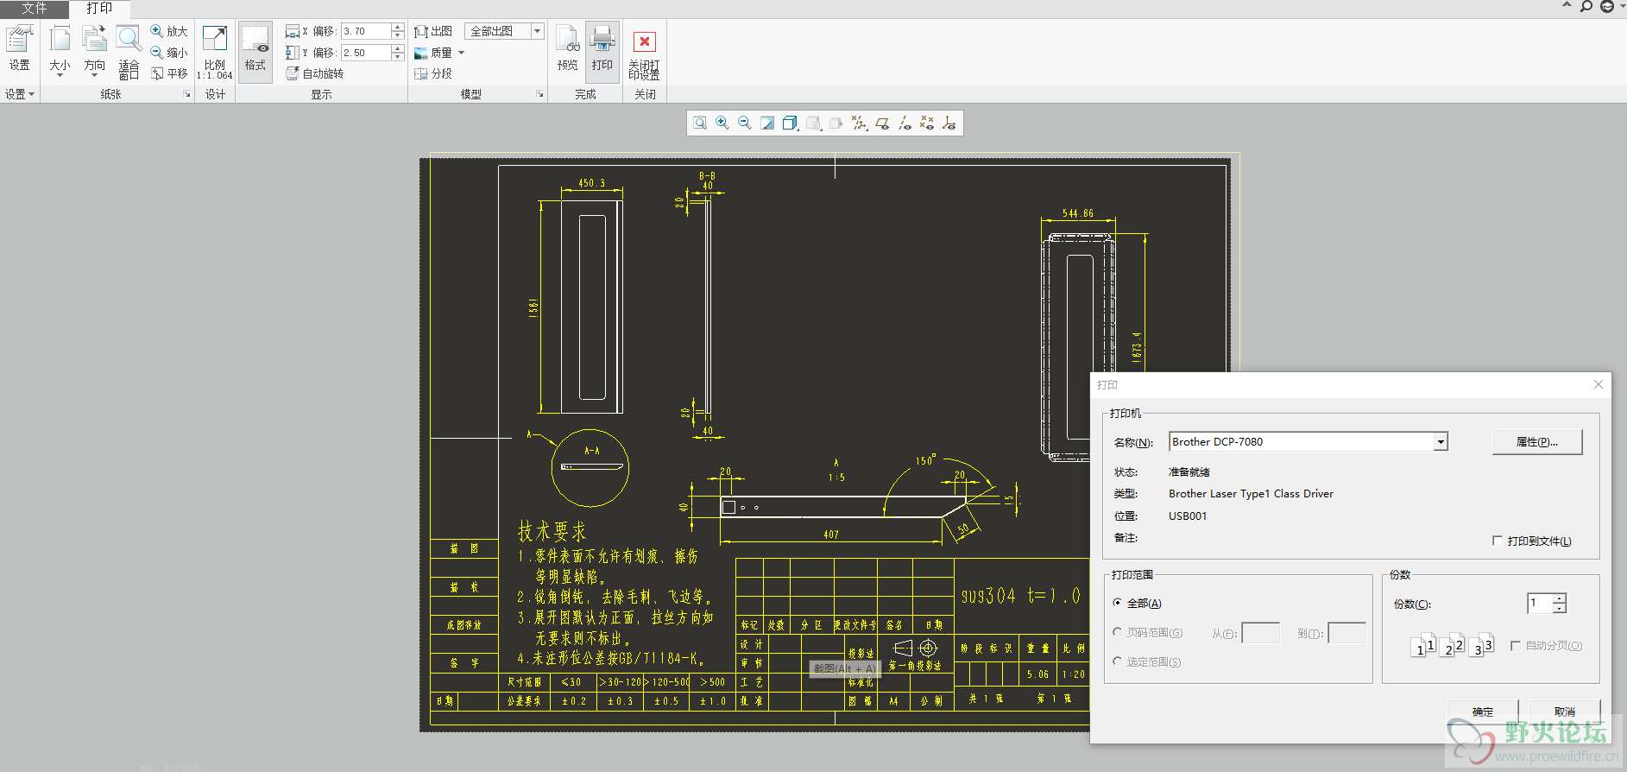
Task: Switch to the Print (打印) ribbon tab
Action: coord(99,9)
